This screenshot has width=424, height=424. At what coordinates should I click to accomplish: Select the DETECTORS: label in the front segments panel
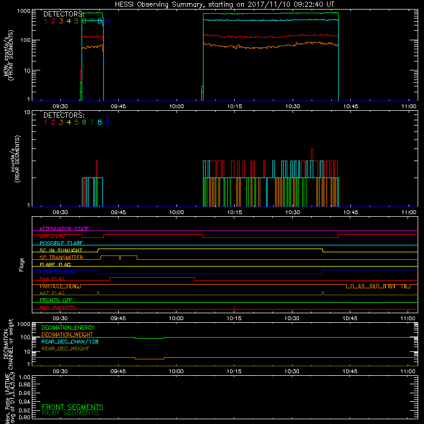point(64,14)
